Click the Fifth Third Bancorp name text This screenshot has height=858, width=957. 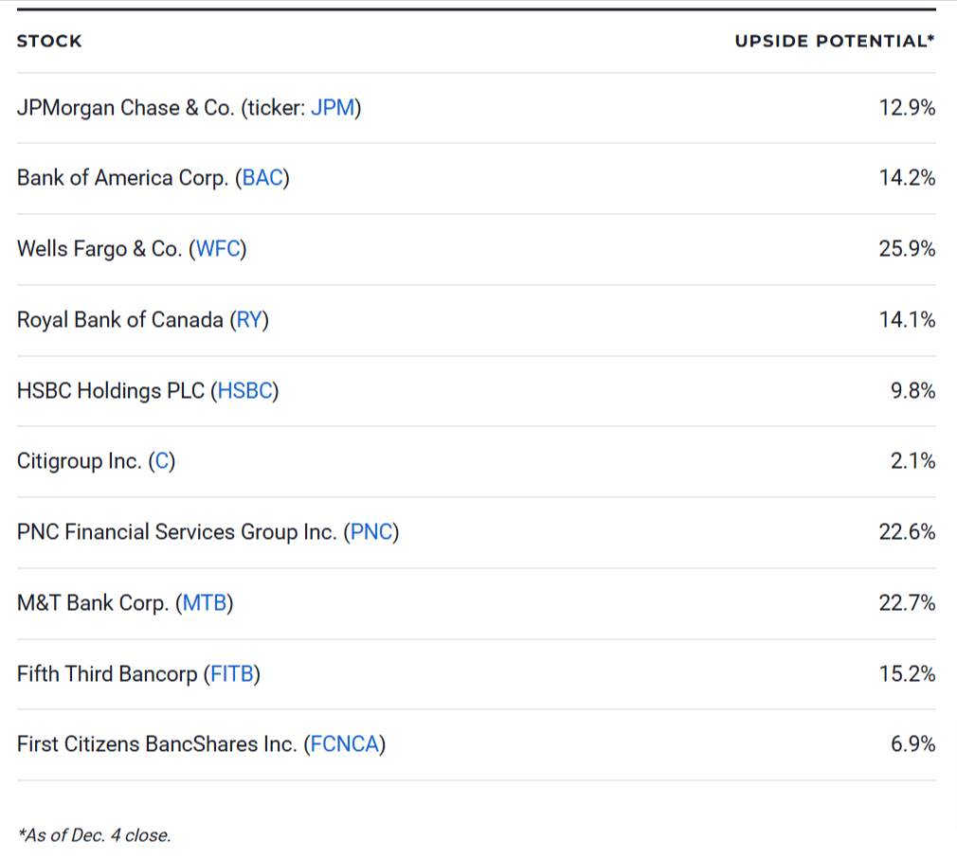point(107,674)
